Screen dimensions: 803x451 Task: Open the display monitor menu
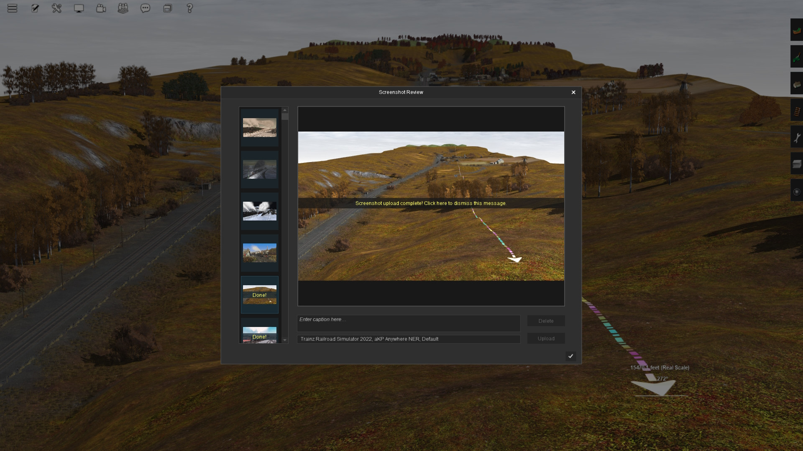pyautogui.click(x=79, y=8)
